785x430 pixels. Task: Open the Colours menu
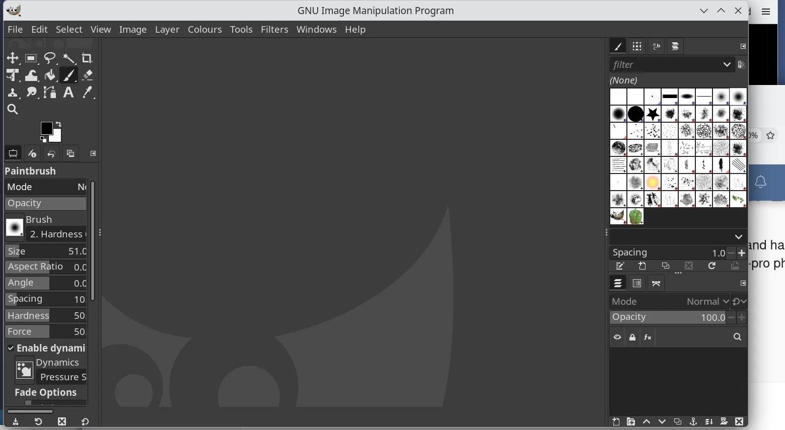204,30
